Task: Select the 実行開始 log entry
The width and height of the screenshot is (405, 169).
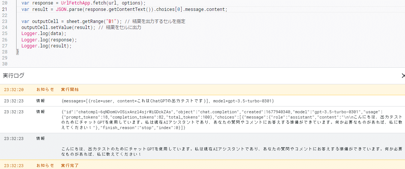Action: coord(202,90)
